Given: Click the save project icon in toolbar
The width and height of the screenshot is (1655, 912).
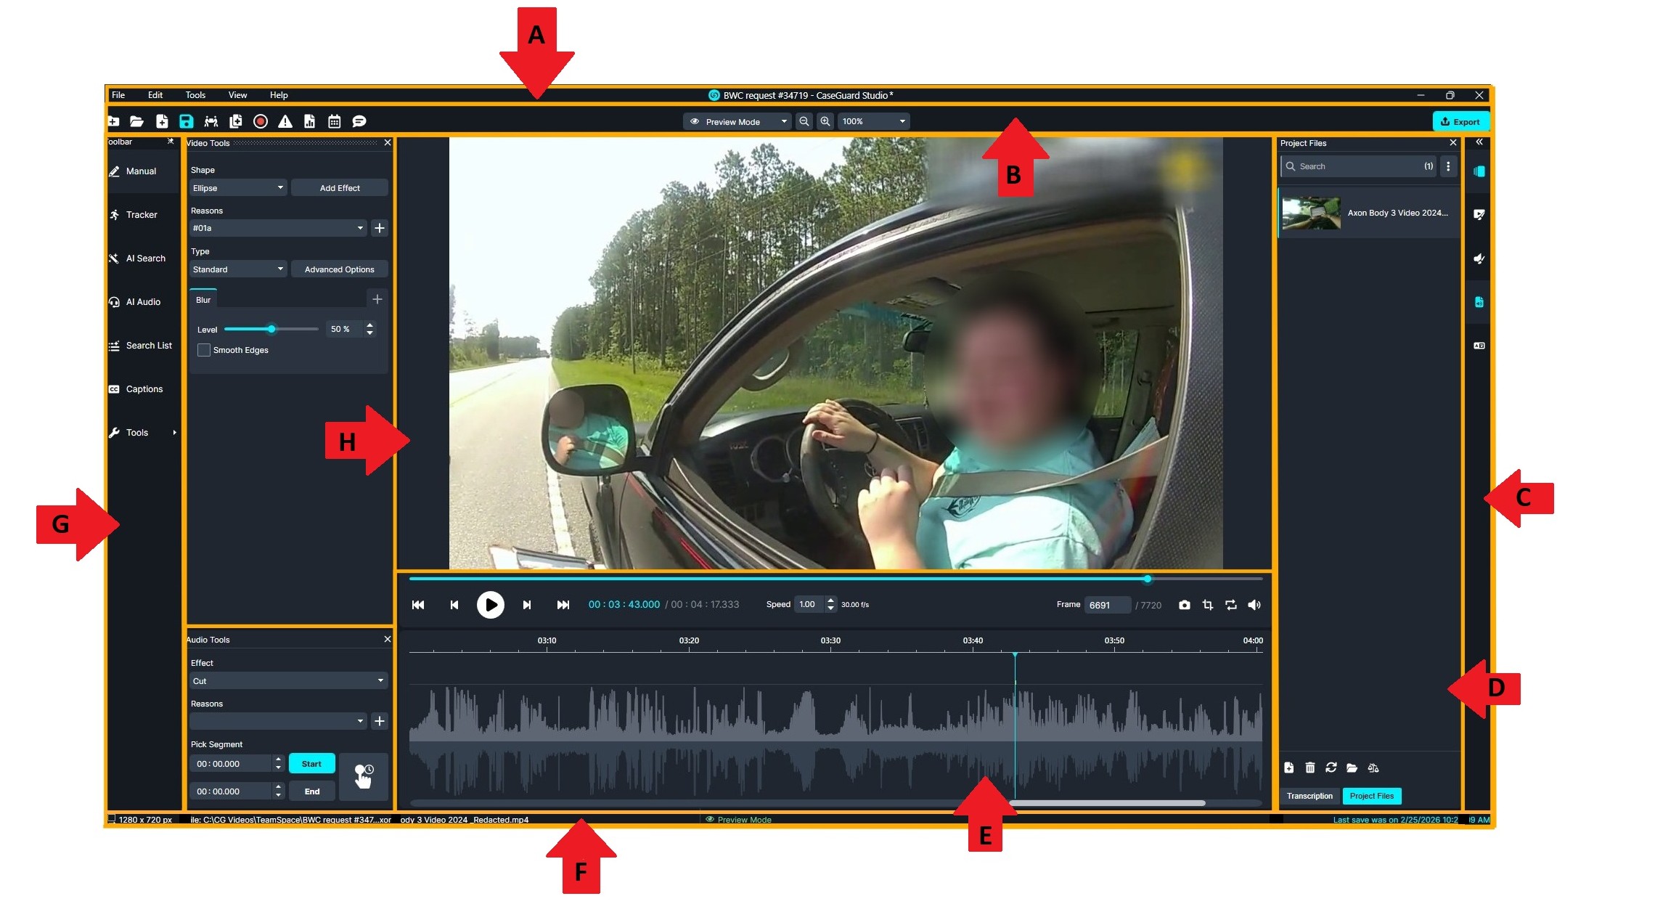Looking at the screenshot, I should (186, 121).
